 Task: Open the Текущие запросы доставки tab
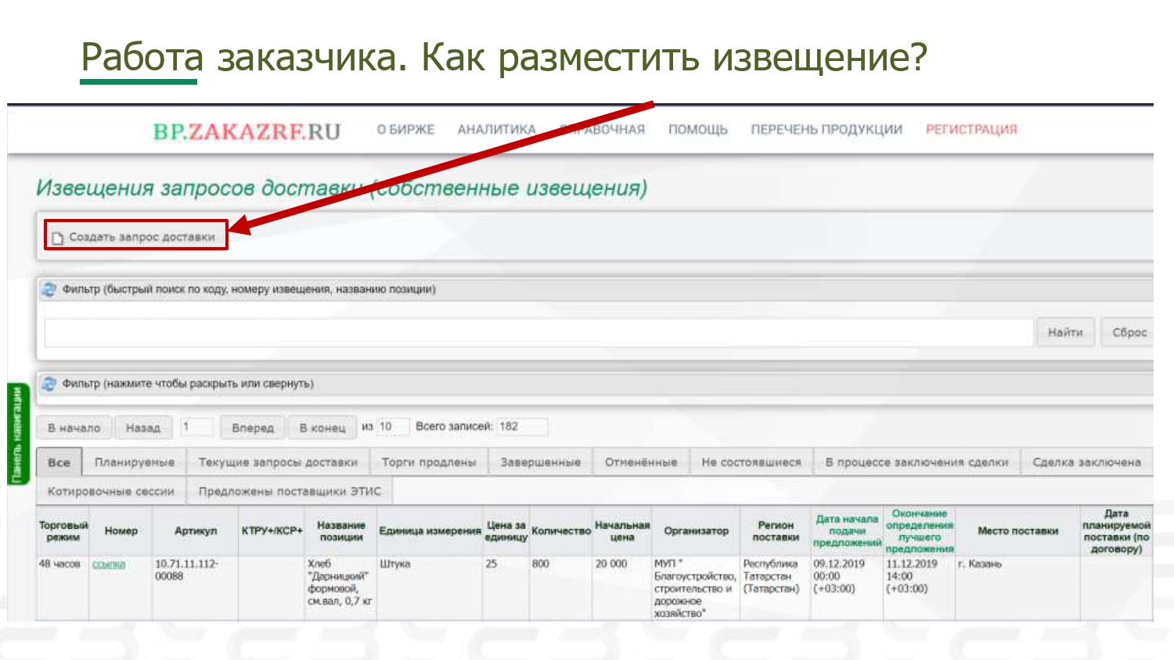(278, 462)
